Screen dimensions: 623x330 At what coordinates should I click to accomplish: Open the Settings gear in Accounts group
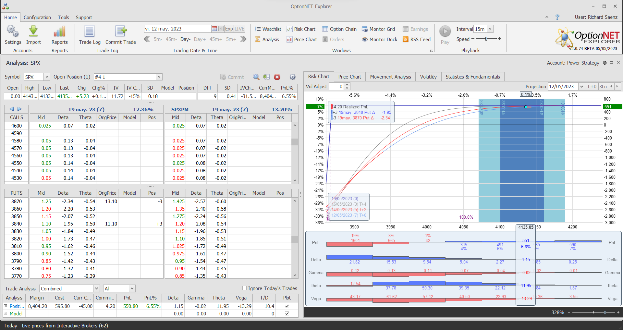click(13, 35)
